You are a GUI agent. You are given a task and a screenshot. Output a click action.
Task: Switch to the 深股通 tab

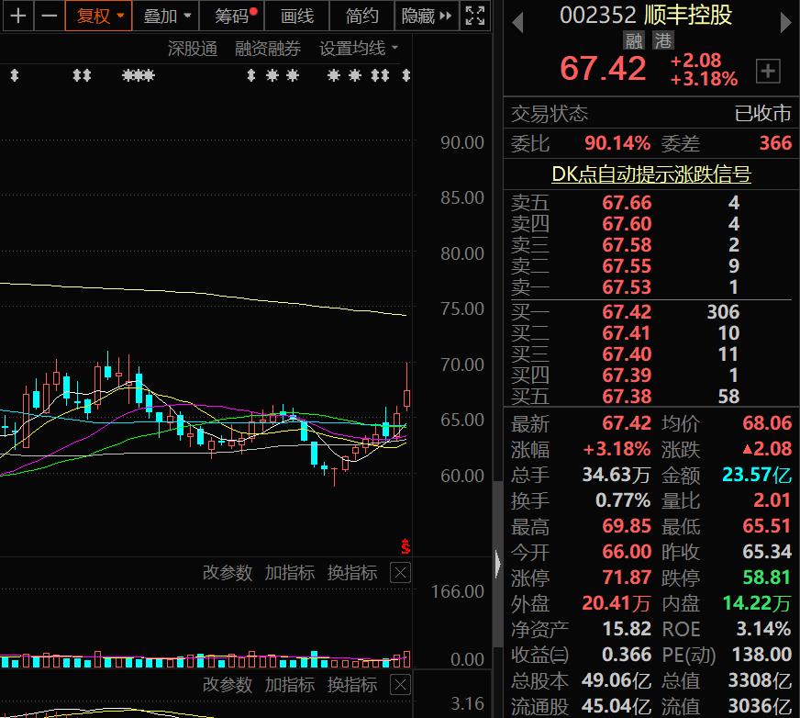click(192, 49)
